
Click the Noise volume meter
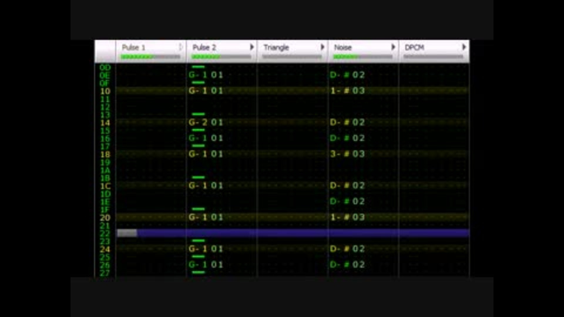(362, 56)
